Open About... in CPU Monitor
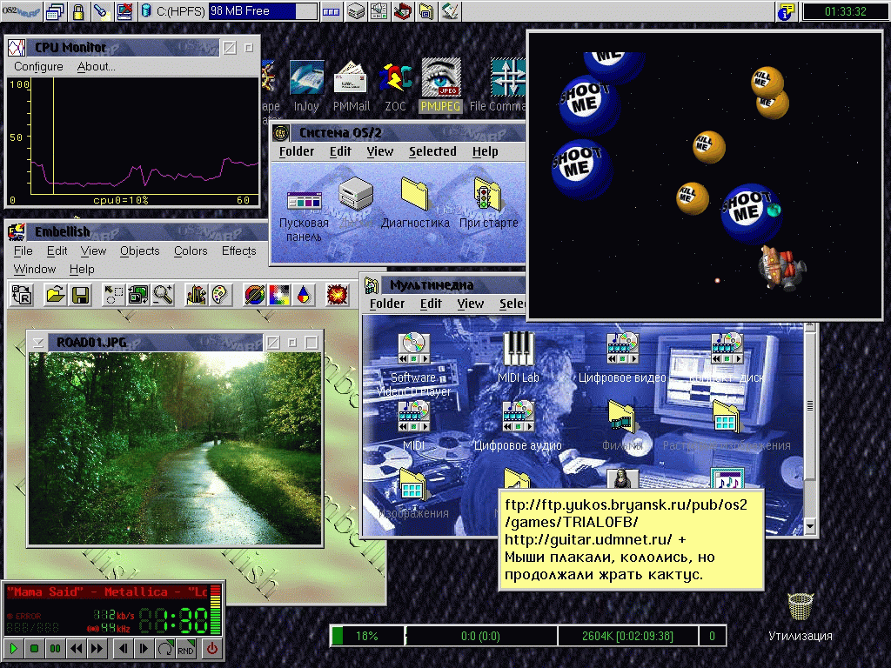 click(96, 66)
